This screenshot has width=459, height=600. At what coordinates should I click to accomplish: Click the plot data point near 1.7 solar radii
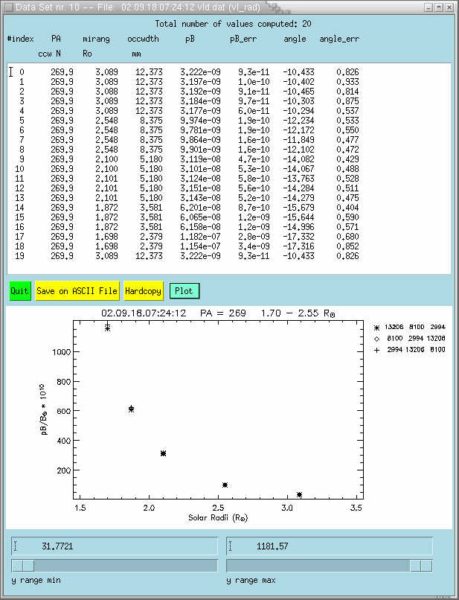(108, 328)
